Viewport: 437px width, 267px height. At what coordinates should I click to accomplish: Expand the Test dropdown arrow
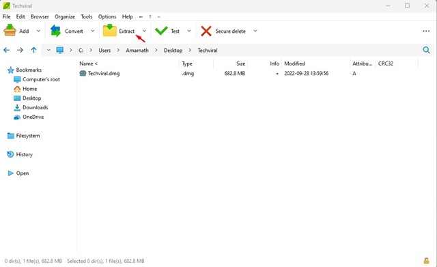coord(189,31)
